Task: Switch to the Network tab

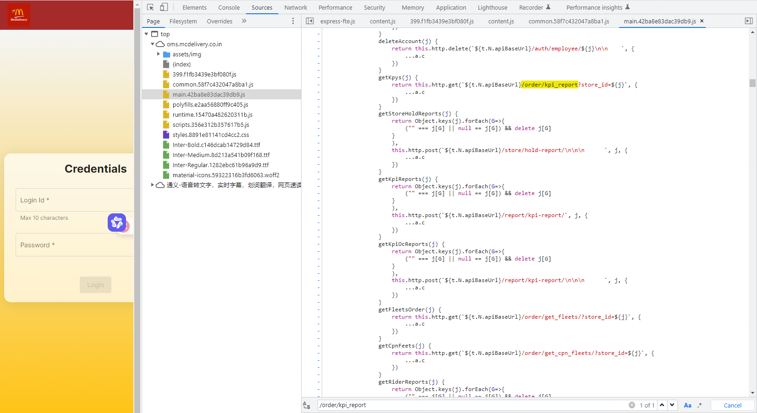Action: click(x=296, y=8)
